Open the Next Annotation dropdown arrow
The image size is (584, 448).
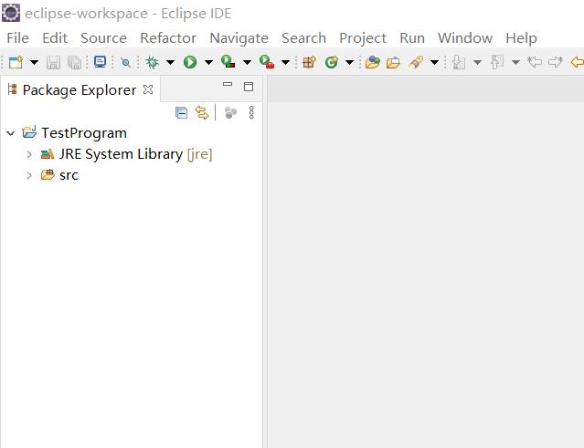click(x=477, y=62)
